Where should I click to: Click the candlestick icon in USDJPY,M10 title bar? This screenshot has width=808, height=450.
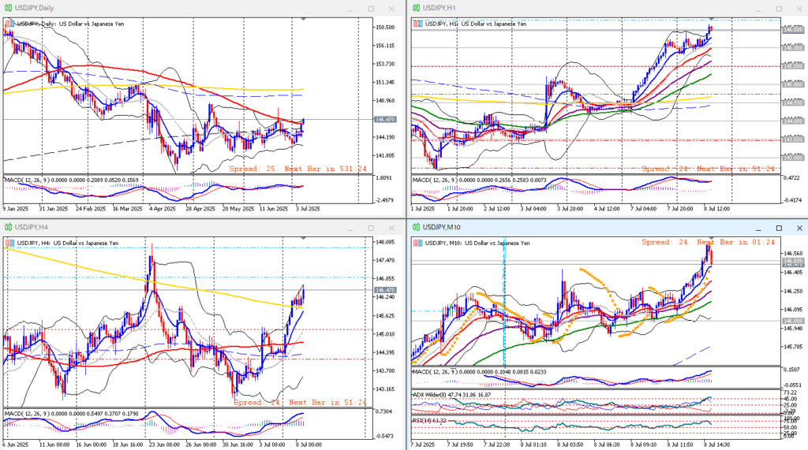tap(416, 227)
